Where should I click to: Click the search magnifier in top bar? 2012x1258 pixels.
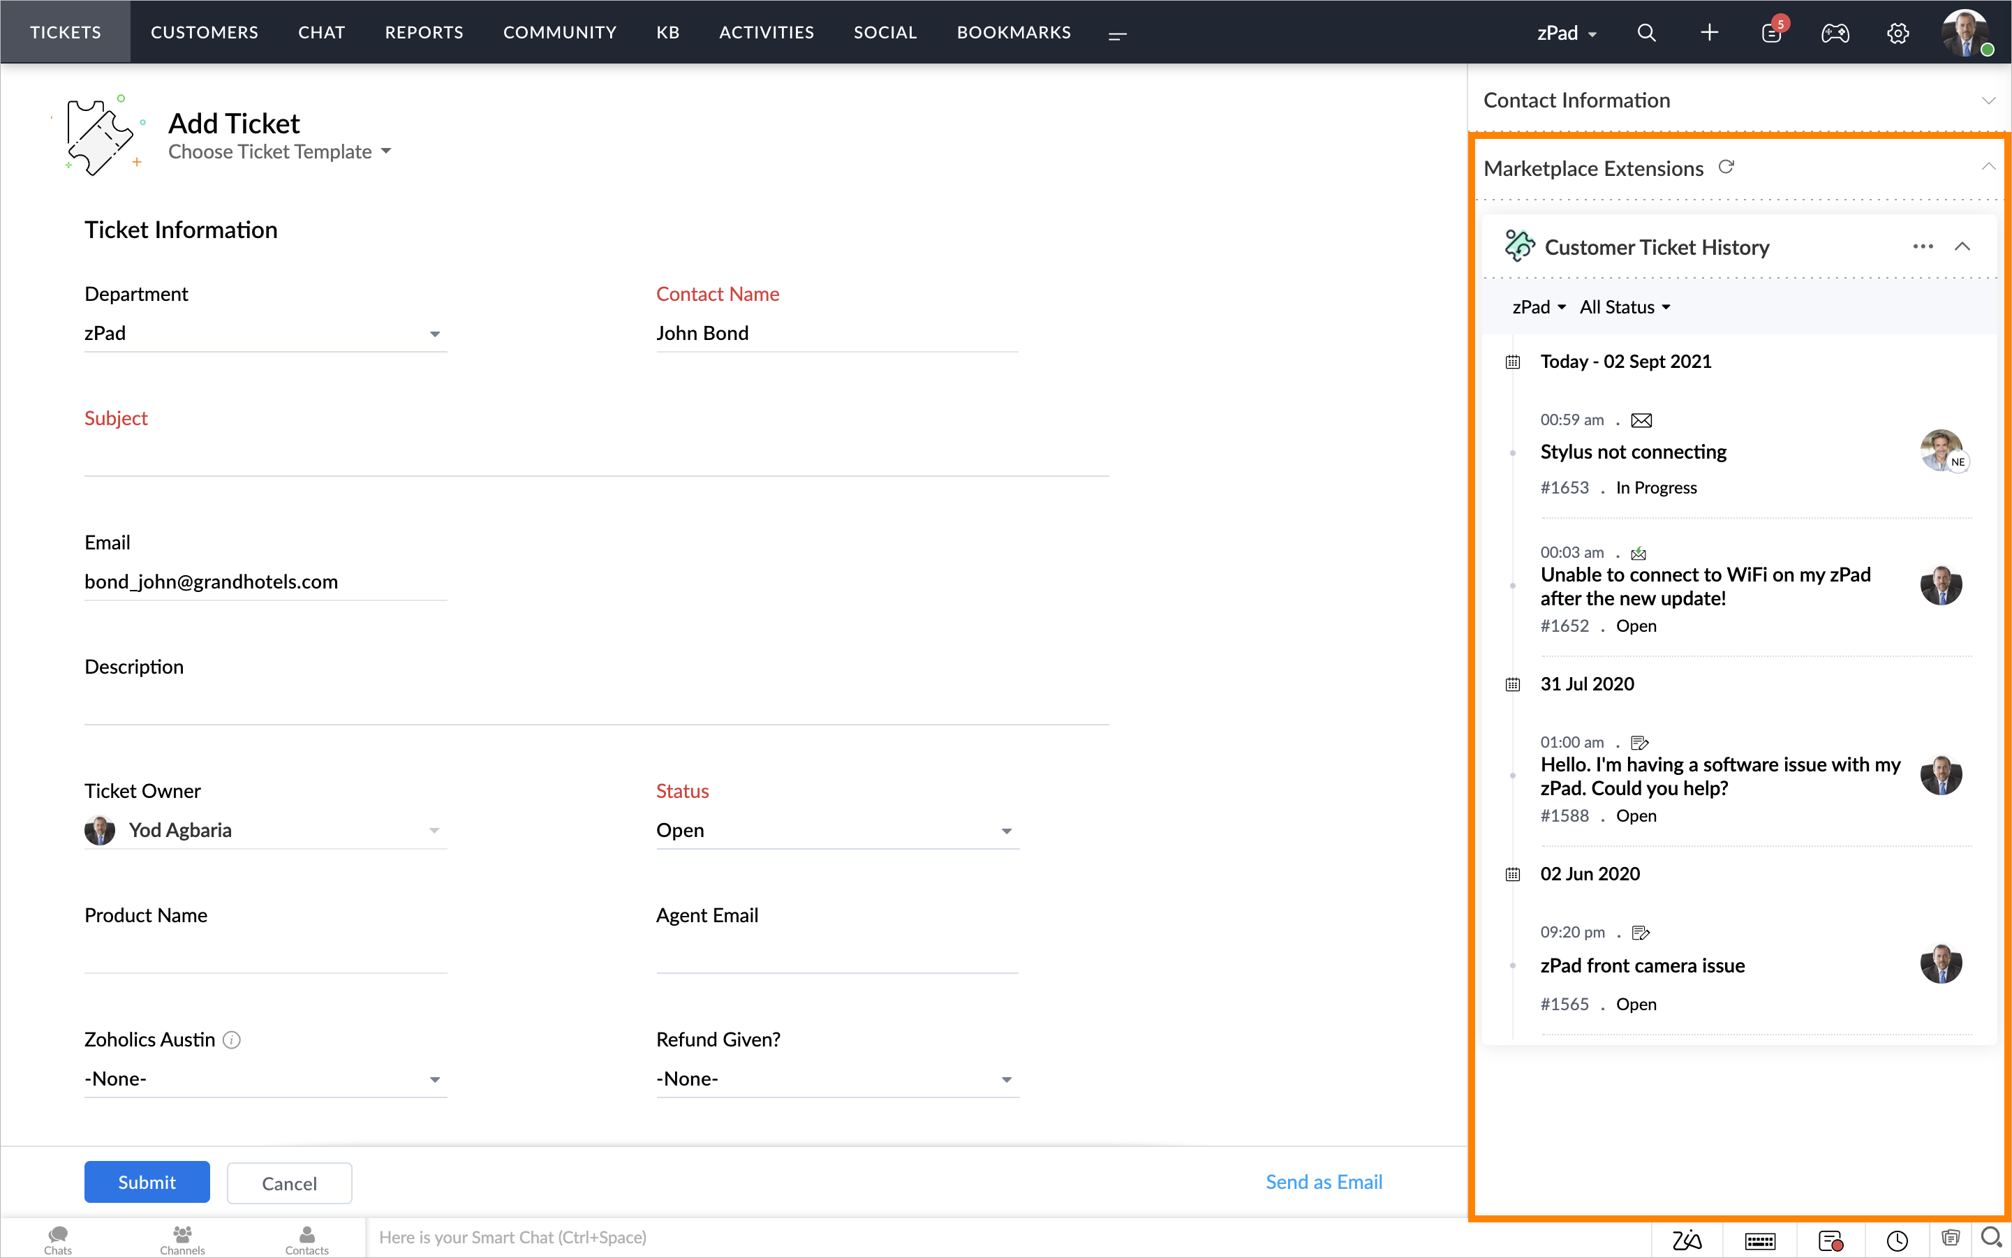coord(1646,32)
